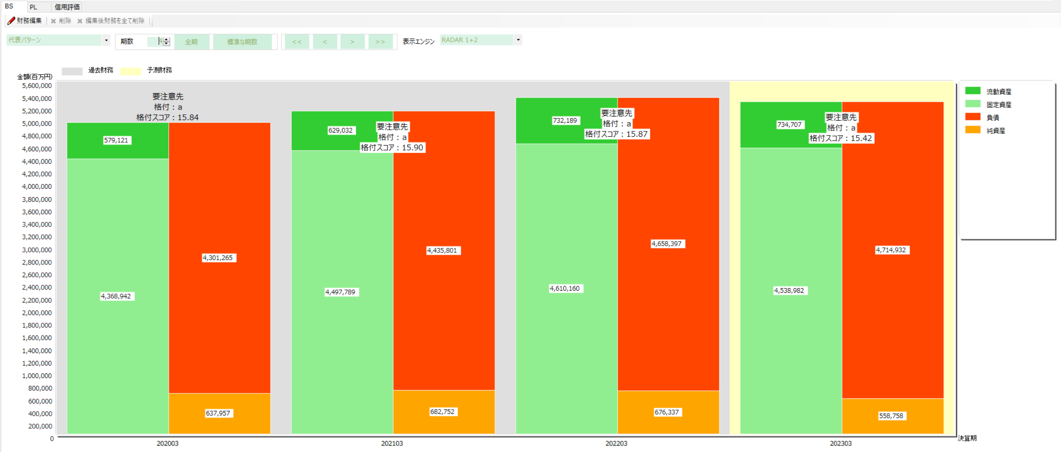
Task: Open the 信用評価 tab
Action: pos(67,7)
